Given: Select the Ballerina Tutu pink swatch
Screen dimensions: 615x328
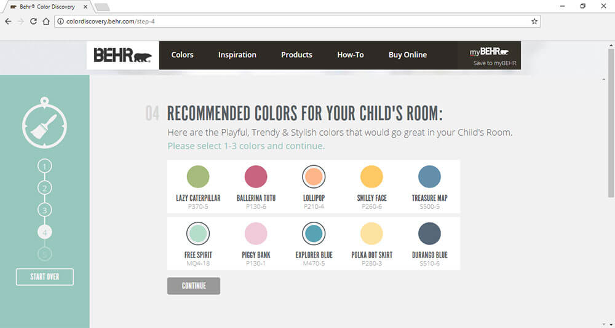Looking at the screenshot, I should (x=256, y=177).
